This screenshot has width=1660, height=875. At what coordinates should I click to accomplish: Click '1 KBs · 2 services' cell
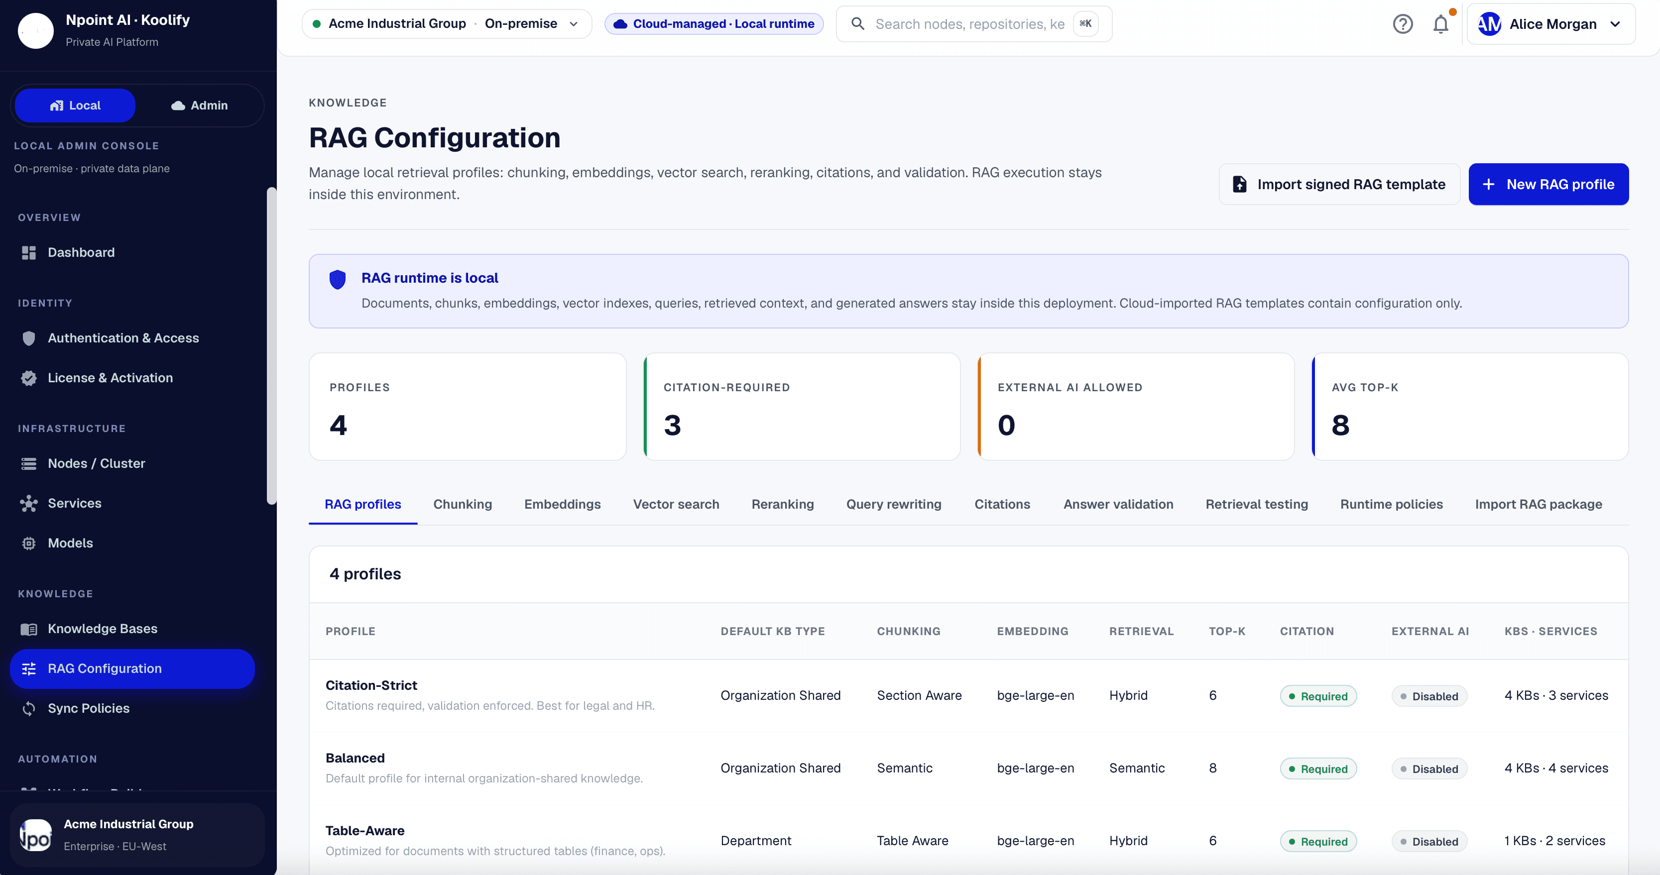(1554, 841)
